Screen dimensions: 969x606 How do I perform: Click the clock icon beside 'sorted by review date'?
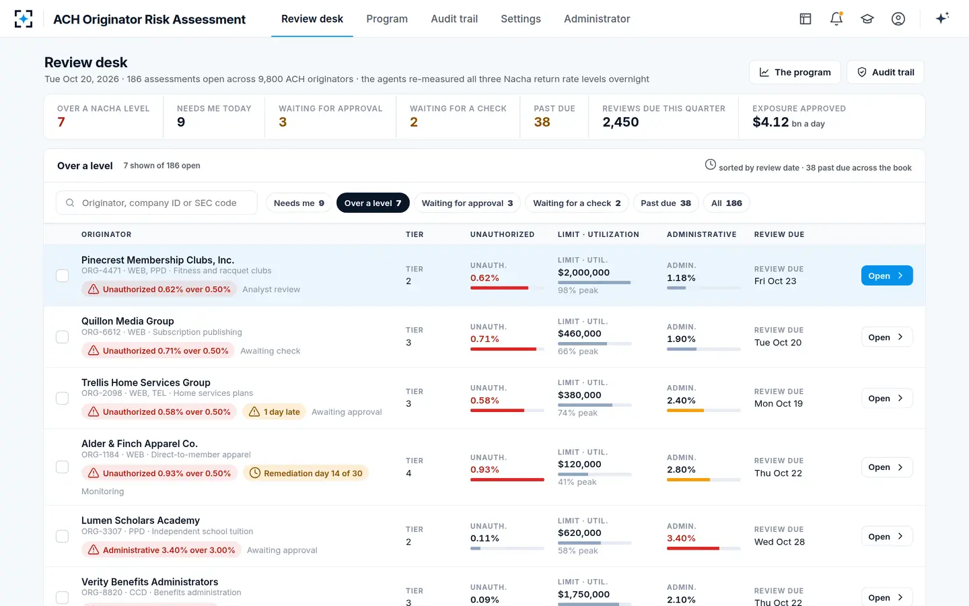[710, 165]
